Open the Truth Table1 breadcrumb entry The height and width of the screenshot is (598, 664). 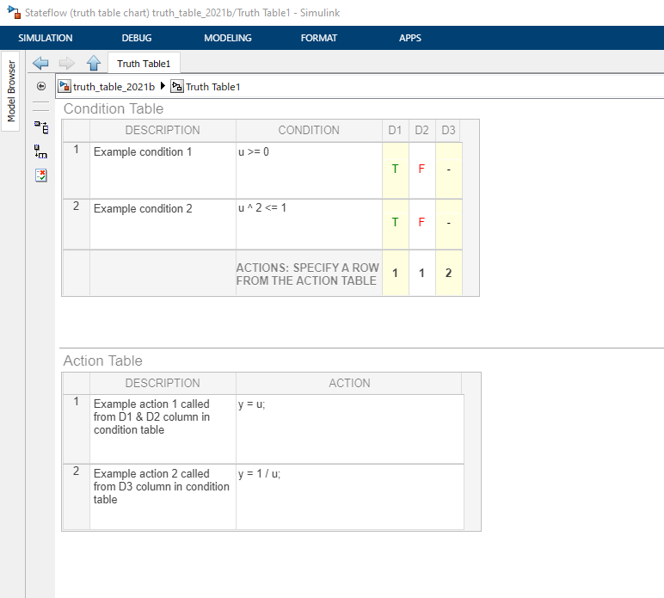point(212,87)
